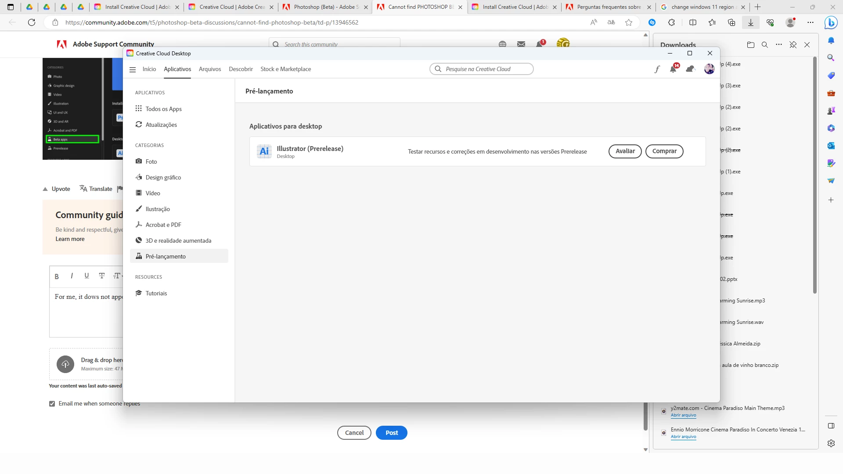Click the Illustrator Prerelease app icon
This screenshot has height=474, width=843.
[264, 151]
